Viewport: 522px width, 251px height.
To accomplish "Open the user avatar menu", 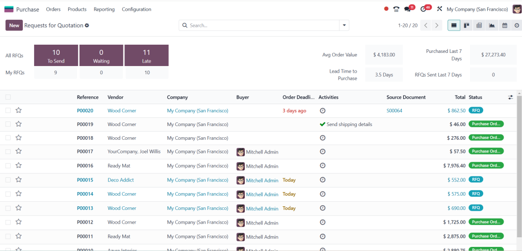I will click(x=517, y=9).
